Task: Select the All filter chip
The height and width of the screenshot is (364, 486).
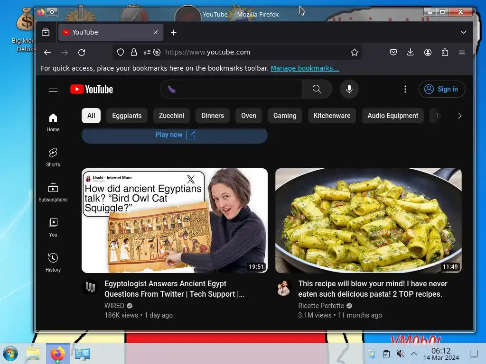Action: (x=91, y=116)
